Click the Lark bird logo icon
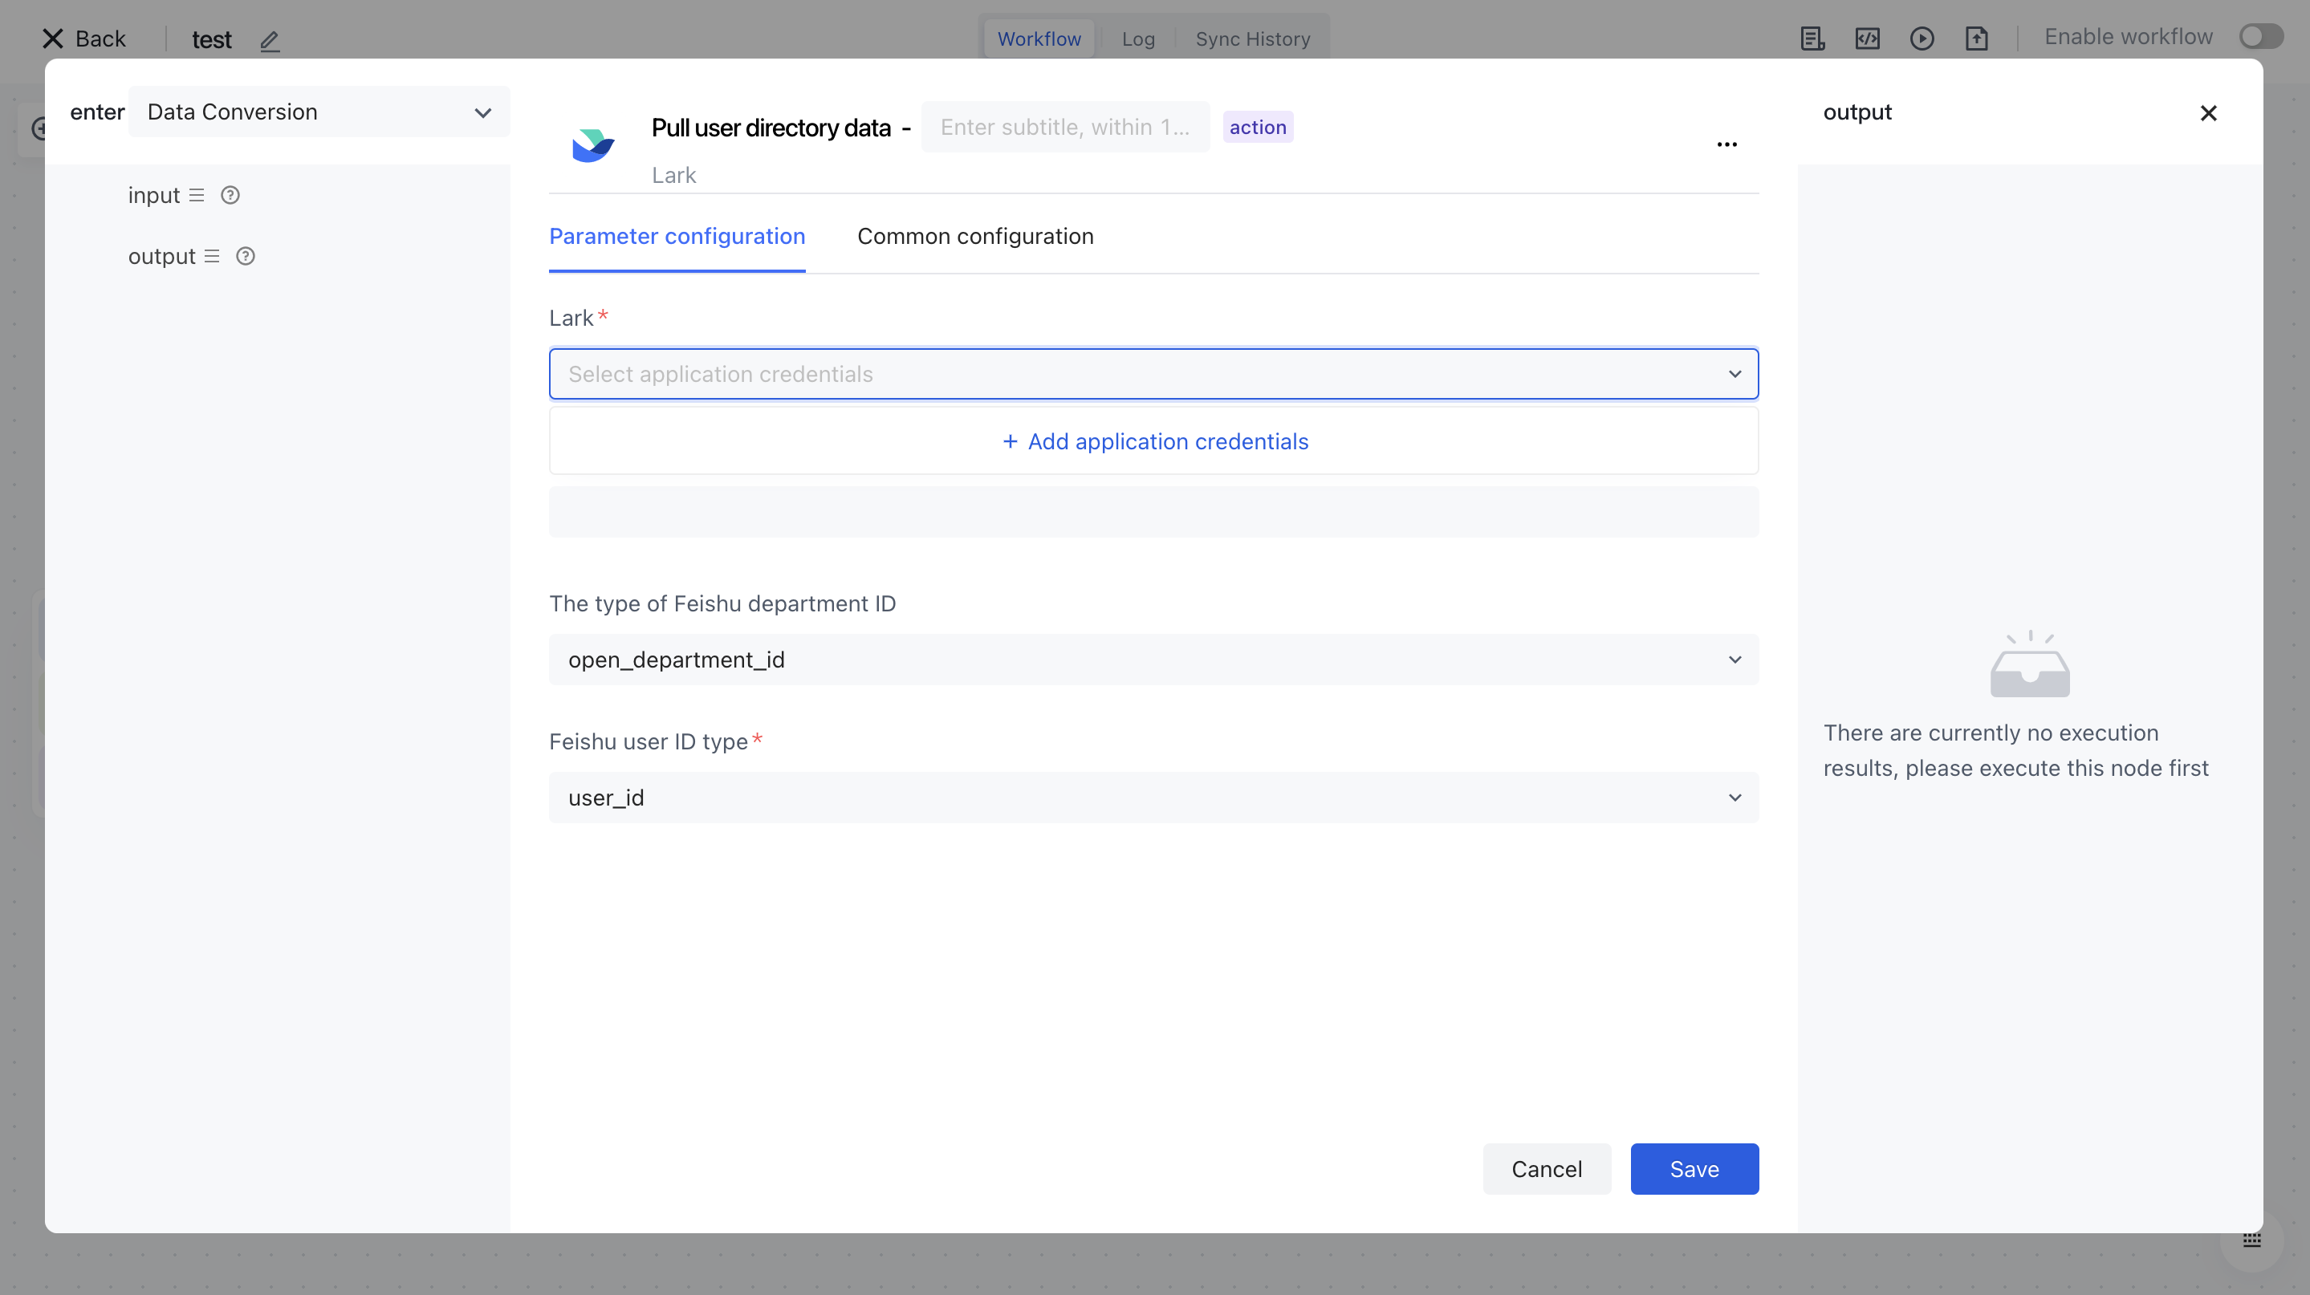The width and height of the screenshot is (2310, 1295). click(x=592, y=145)
